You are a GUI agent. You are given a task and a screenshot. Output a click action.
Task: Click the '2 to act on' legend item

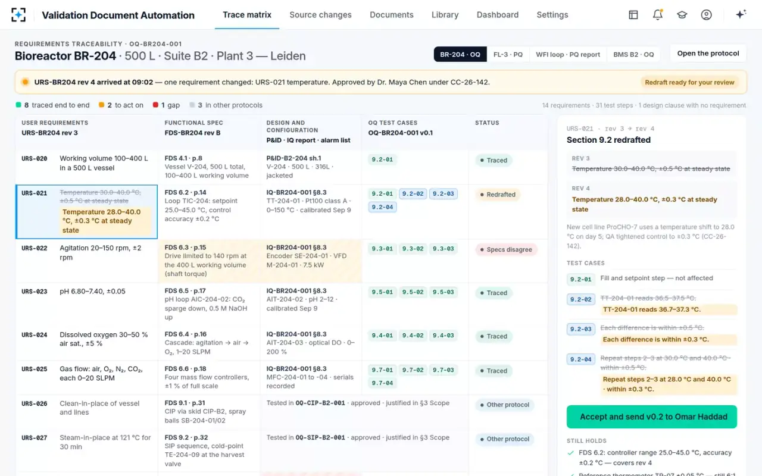(121, 105)
